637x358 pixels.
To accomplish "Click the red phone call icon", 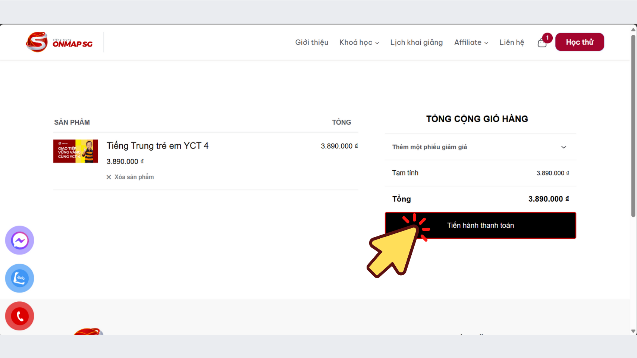I will pyautogui.click(x=19, y=316).
